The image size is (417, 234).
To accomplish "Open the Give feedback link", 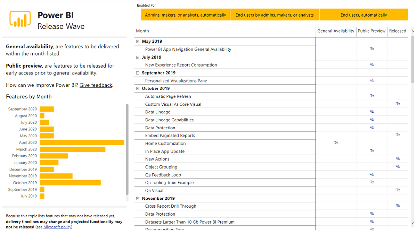I will point(96,85).
